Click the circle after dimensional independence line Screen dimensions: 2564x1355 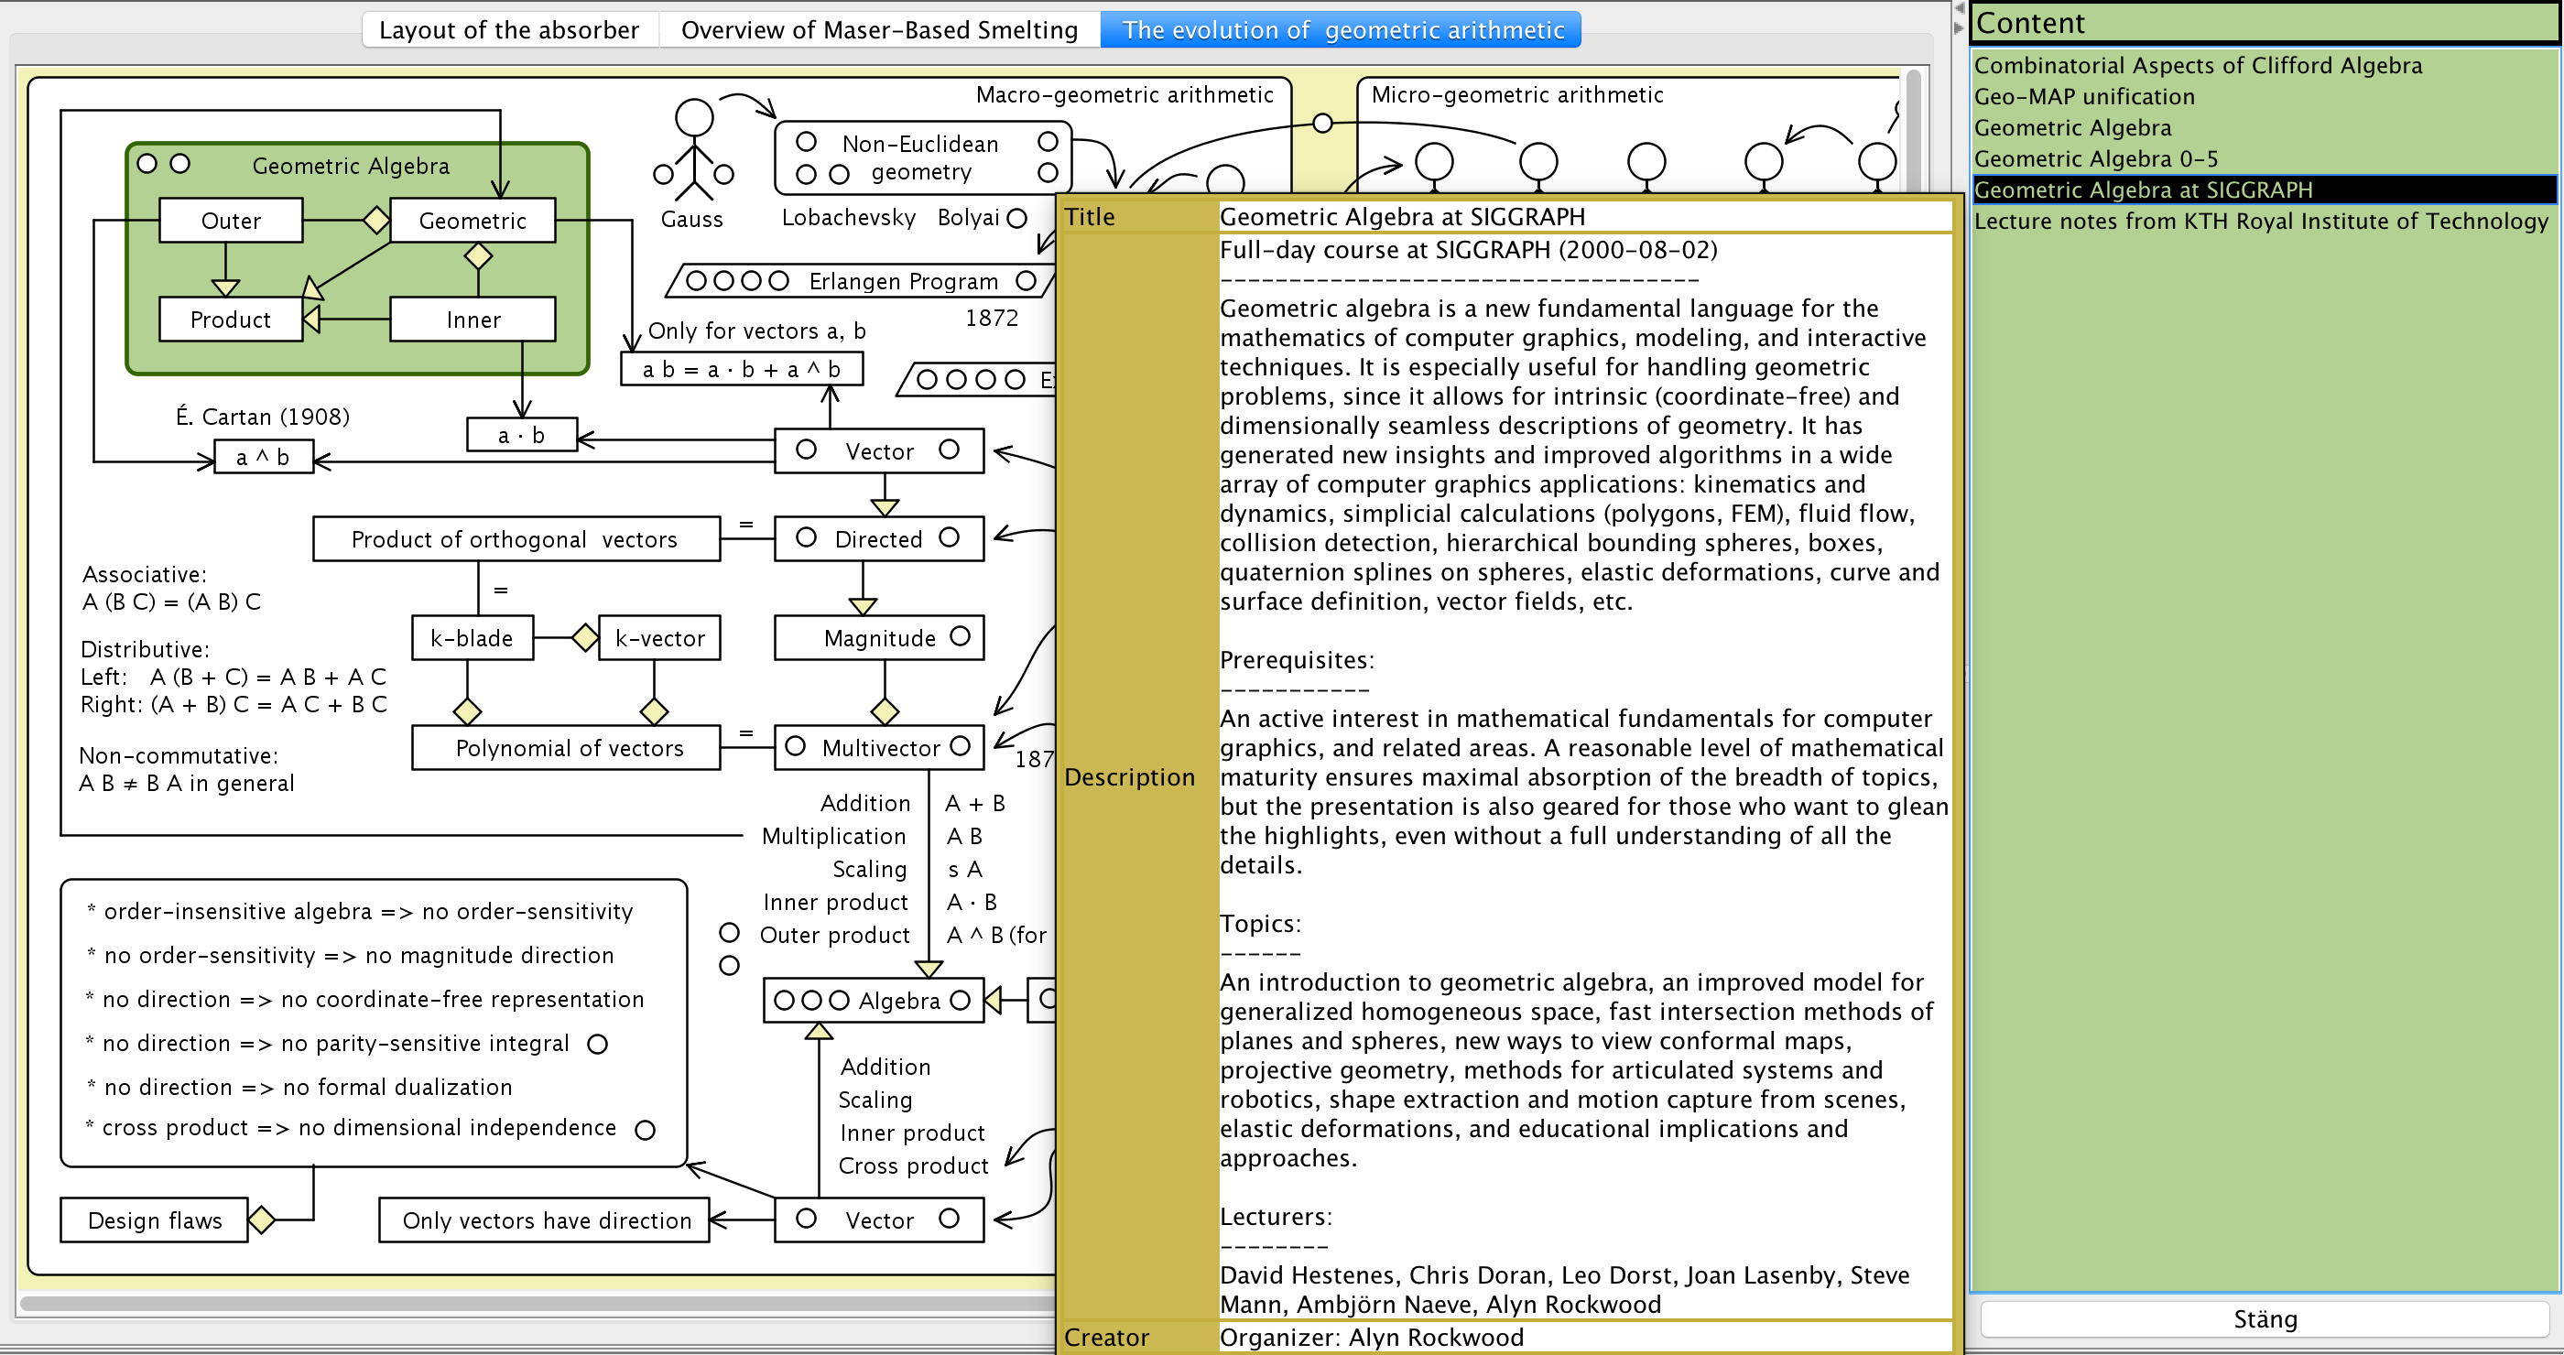pyautogui.click(x=645, y=1129)
